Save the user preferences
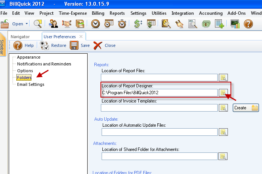 tap(80, 45)
